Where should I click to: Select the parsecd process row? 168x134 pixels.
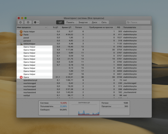84,41
